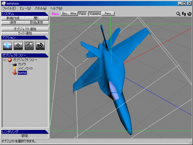Select オブジェクトツリー root tree label

pyautogui.click(x=25, y=60)
